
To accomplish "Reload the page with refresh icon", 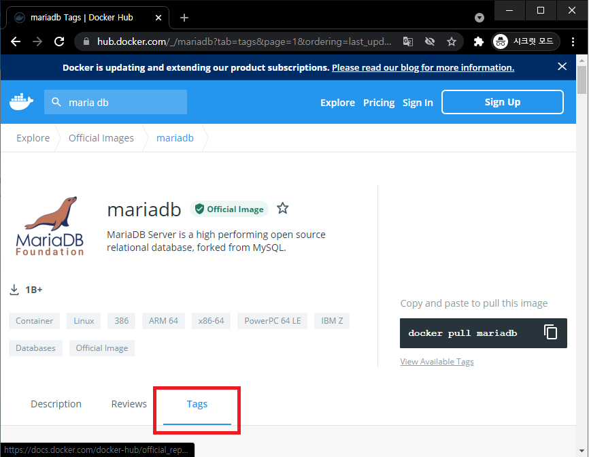I will tap(59, 41).
